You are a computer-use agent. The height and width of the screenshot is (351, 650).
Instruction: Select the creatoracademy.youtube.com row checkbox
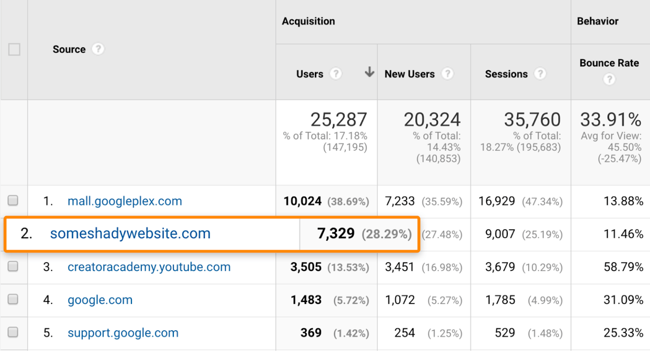coord(13,266)
